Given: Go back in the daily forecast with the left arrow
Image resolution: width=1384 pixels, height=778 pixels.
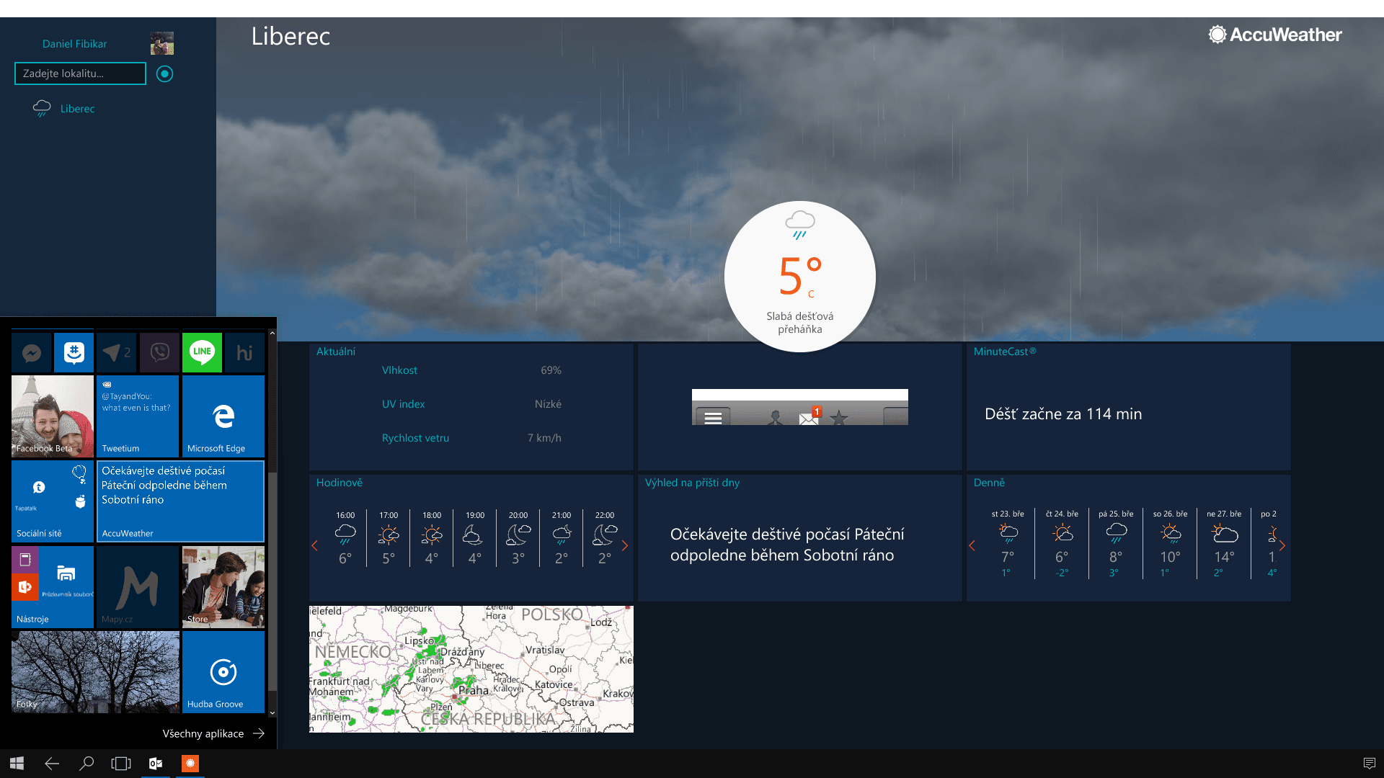Looking at the screenshot, I should [x=972, y=545].
